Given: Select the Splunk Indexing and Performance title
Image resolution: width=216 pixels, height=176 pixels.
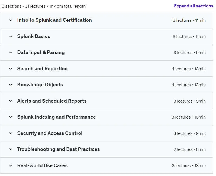Looking at the screenshot, I should [56, 117].
